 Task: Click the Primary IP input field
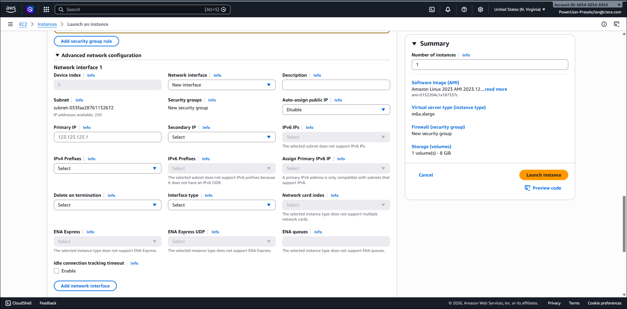pyautogui.click(x=108, y=137)
